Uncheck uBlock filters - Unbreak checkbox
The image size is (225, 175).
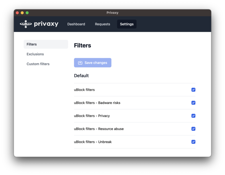[193, 142]
